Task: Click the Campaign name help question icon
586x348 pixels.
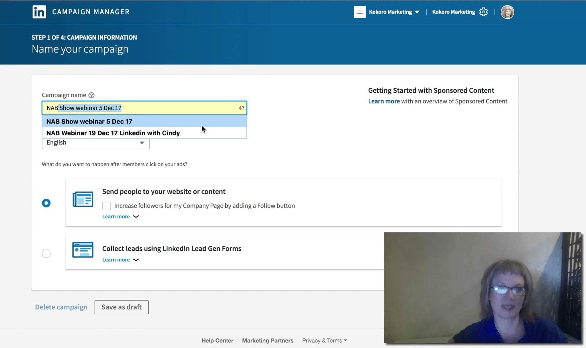Action: pyautogui.click(x=91, y=95)
